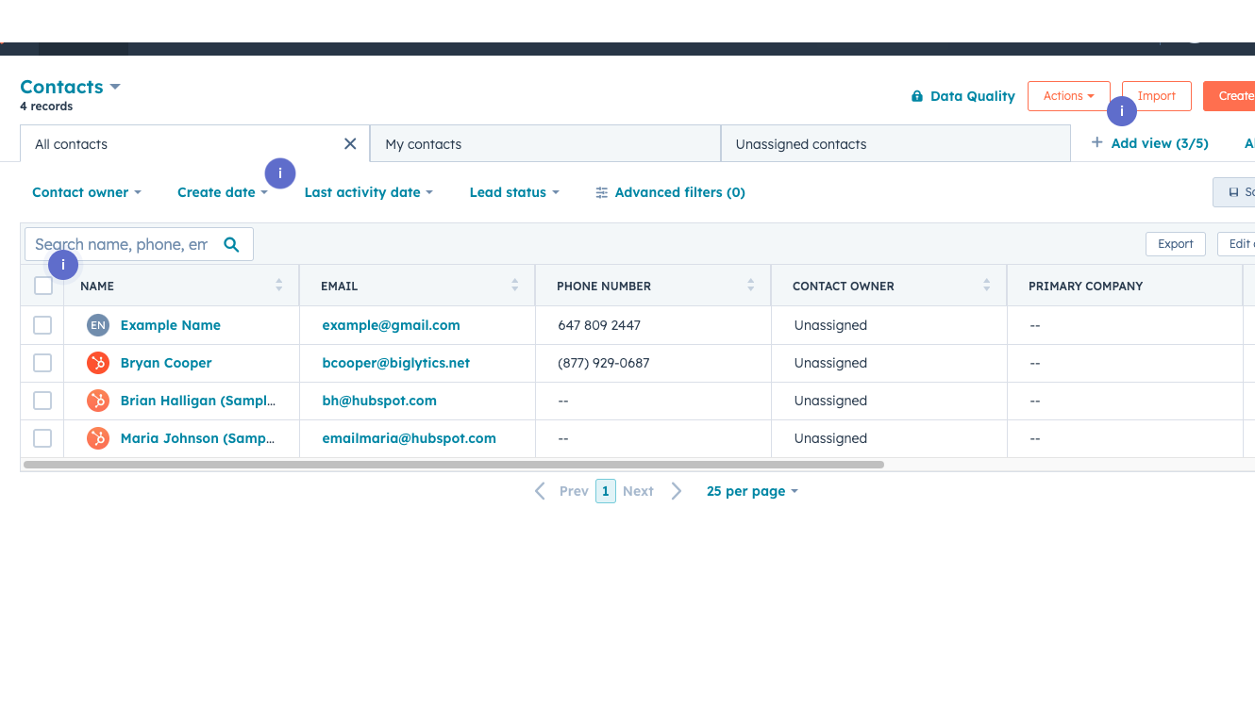Switch to the My contacts tab
The width and height of the screenshot is (1255, 705).
(423, 143)
